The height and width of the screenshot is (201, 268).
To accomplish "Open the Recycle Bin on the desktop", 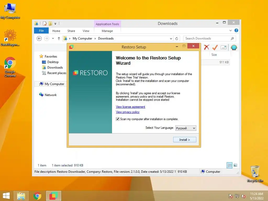I will tap(255, 174).
